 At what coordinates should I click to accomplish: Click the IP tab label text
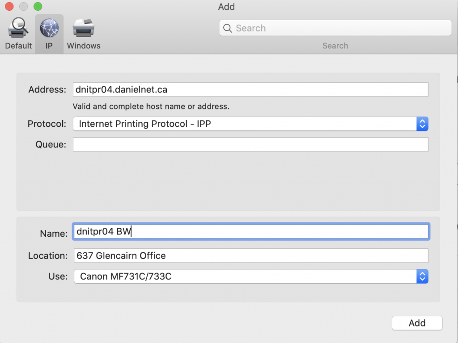coord(49,46)
